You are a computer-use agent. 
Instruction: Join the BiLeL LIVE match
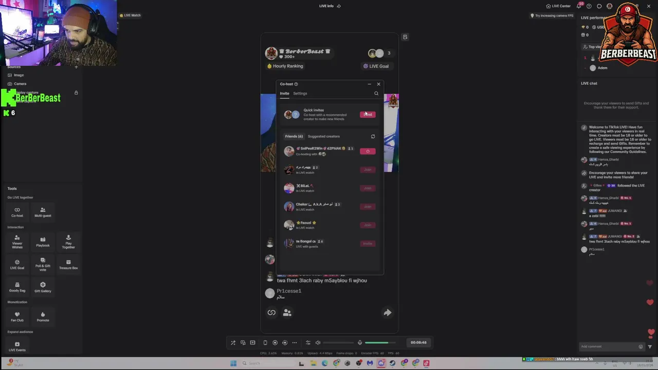coord(368,188)
